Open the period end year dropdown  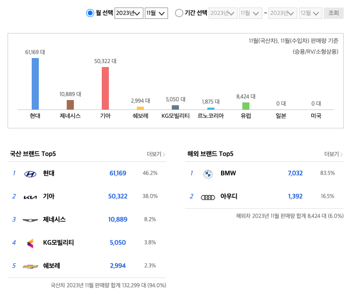point(283,13)
